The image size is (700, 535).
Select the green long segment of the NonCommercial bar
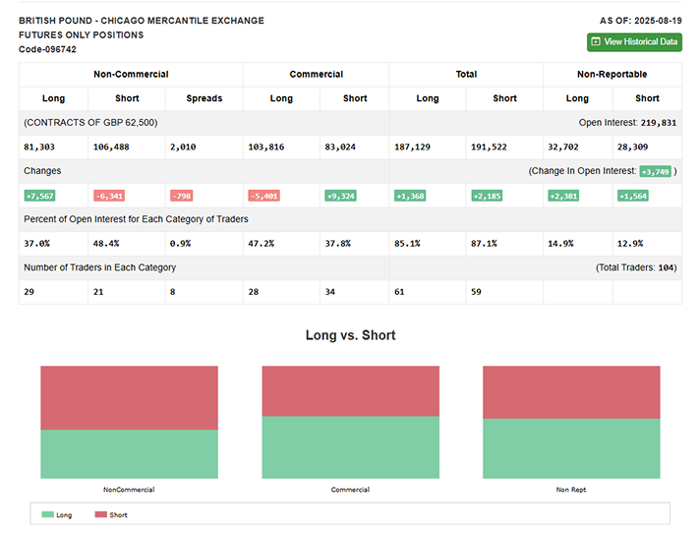coord(129,453)
